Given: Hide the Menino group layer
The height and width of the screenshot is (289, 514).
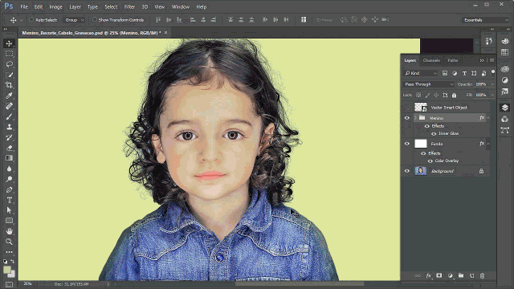Looking at the screenshot, I should click(407, 118).
